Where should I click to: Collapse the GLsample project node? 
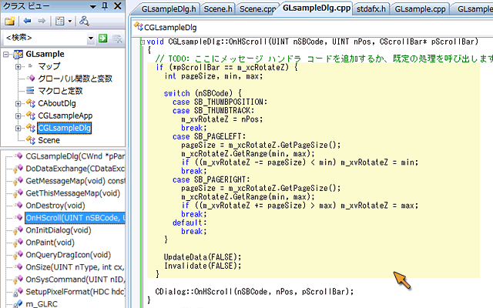[5, 55]
